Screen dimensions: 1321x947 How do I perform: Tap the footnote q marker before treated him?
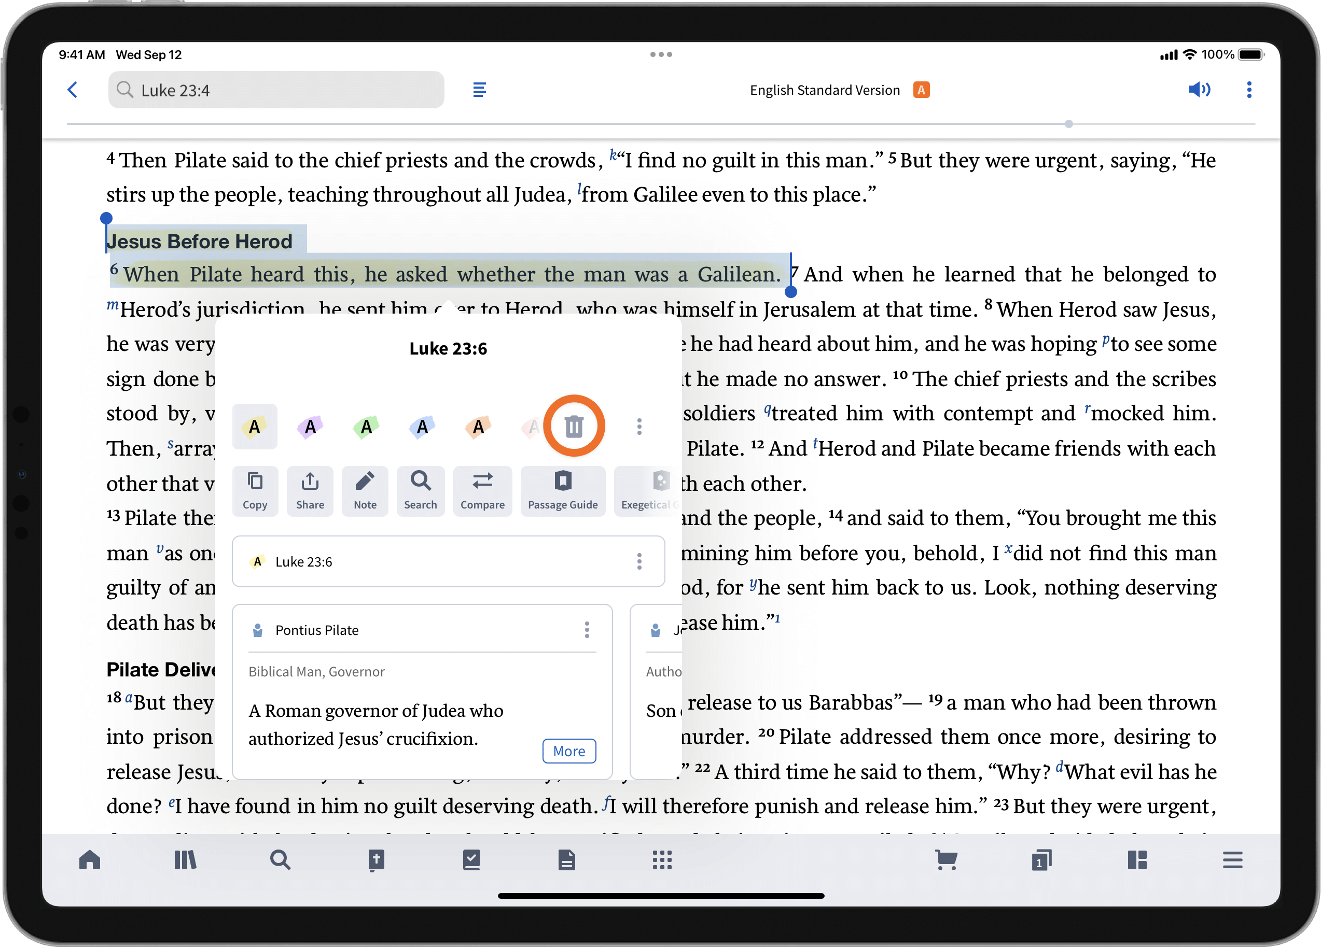pos(768,410)
